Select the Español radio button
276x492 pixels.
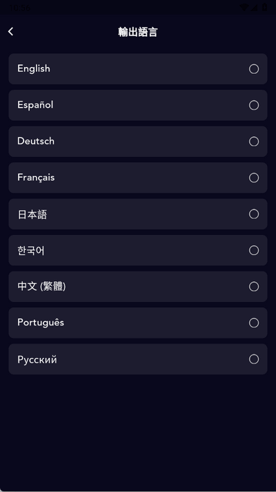pyautogui.click(x=254, y=105)
